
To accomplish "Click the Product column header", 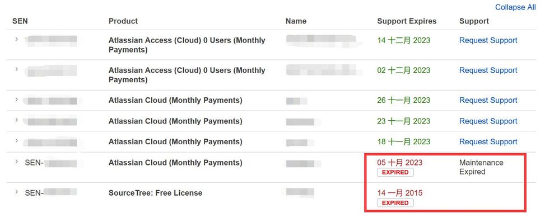I will (123, 21).
